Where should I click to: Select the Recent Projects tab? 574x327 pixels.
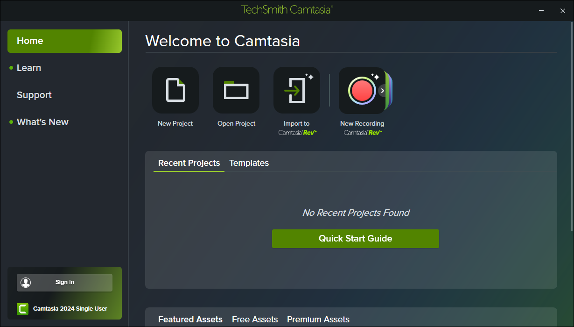pyautogui.click(x=189, y=163)
